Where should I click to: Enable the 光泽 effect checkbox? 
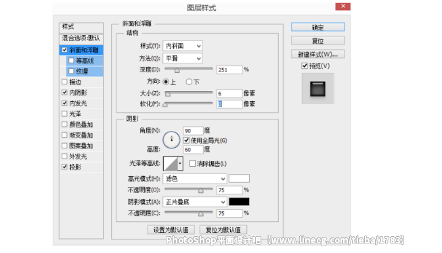pos(64,113)
